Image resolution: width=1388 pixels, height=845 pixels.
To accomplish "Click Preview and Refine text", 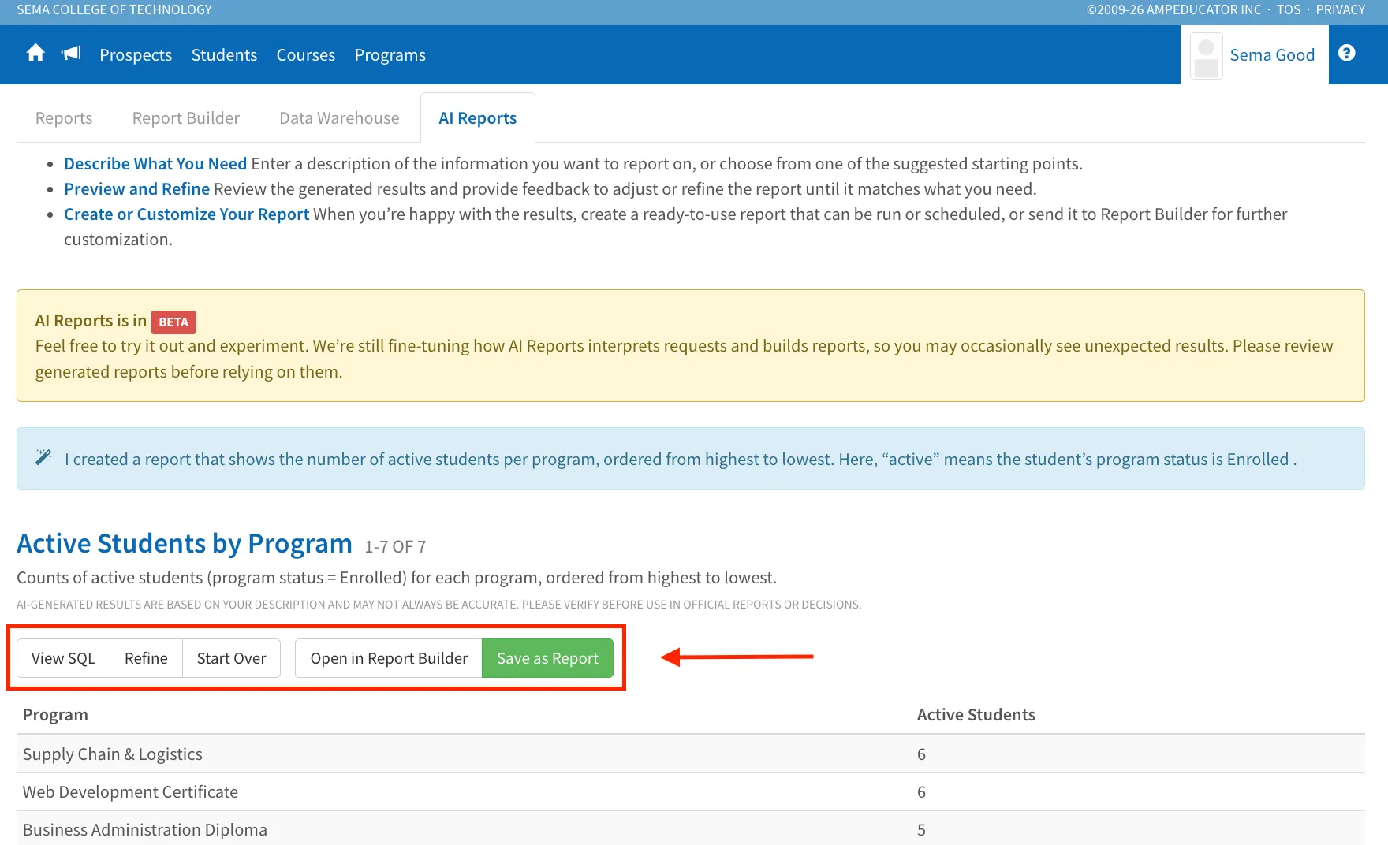I will click(x=136, y=189).
